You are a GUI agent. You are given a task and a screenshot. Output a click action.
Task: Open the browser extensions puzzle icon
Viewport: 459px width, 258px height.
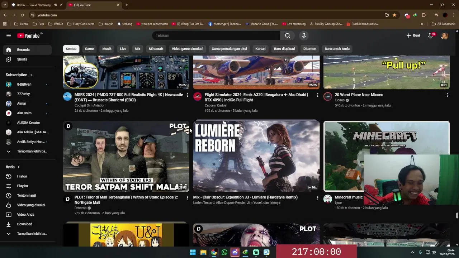click(424, 15)
